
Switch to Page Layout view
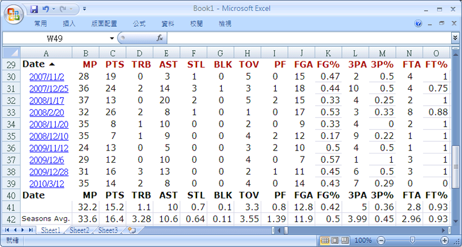pyautogui.click(x=335, y=240)
